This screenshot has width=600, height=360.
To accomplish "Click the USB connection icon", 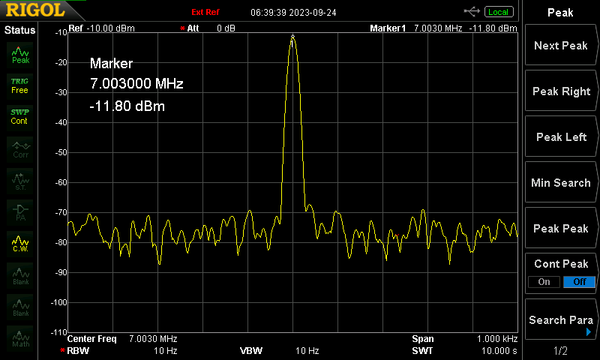I will coord(472,12).
